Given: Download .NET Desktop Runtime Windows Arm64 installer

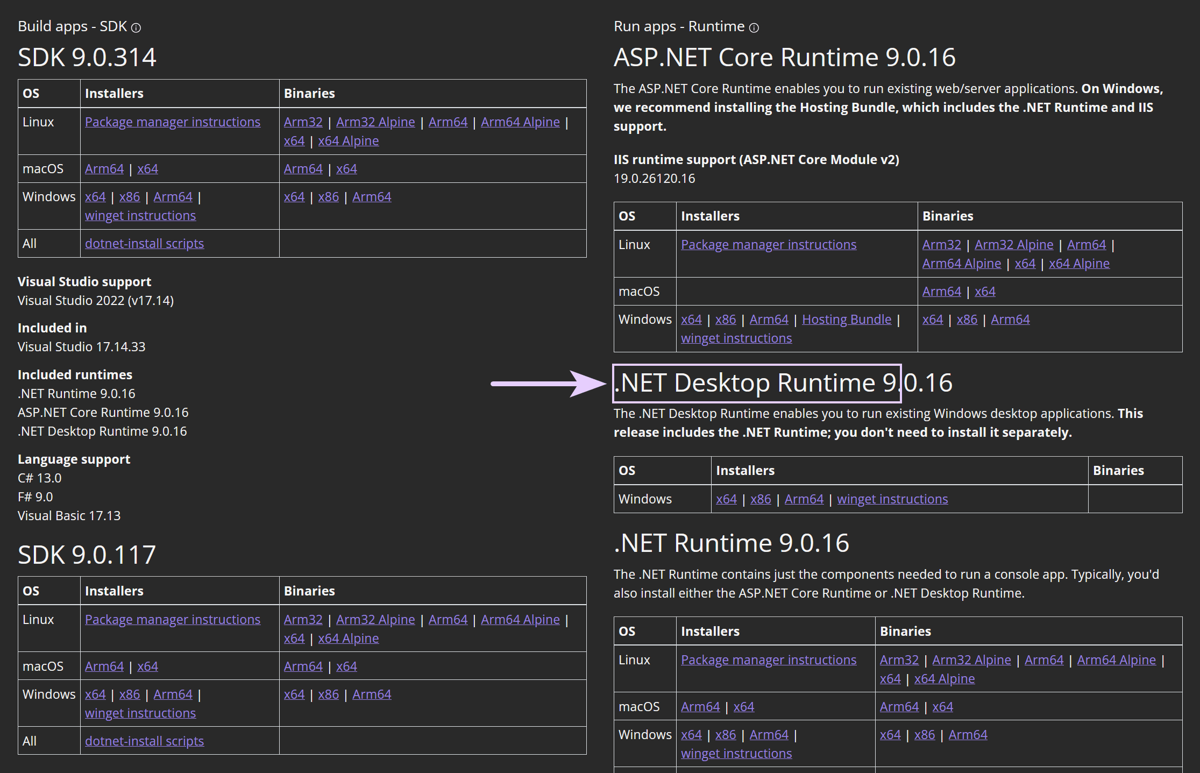Looking at the screenshot, I should tap(804, 499).
